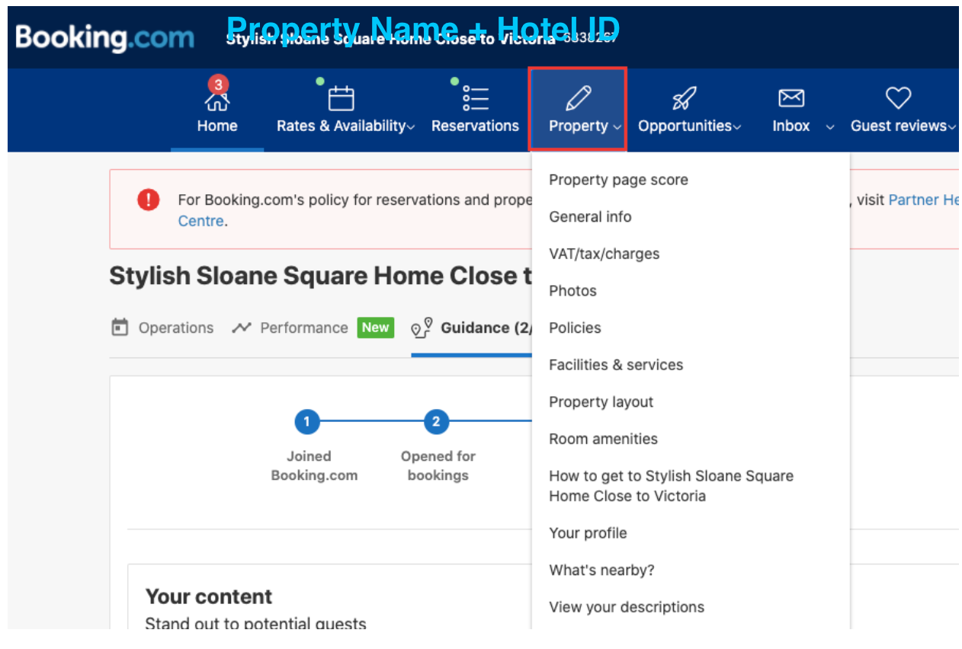This screenshot has height=649, width=962.
Task: Click the Booking.com logo
Action: [104, 38]
